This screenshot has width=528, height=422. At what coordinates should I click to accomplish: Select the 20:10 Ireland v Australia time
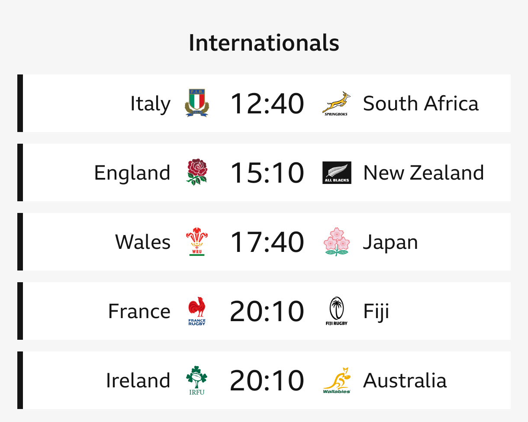tap(267, 380)
